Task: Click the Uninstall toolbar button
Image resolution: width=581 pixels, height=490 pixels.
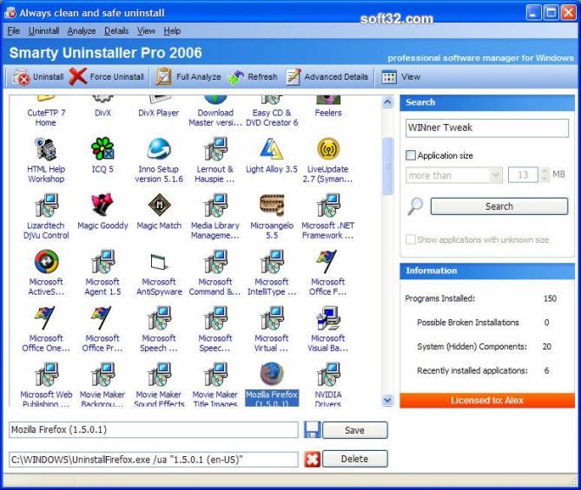Action: coord(38,77)
